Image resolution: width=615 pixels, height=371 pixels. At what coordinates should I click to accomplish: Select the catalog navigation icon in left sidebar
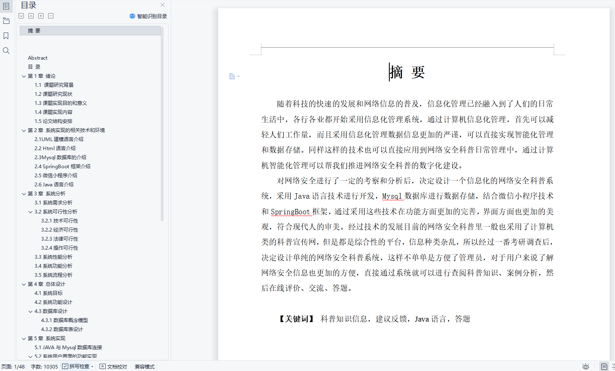pyautogui.click(x=6, y=6)
